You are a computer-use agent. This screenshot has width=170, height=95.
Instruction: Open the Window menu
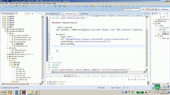(x=49, y=3)
